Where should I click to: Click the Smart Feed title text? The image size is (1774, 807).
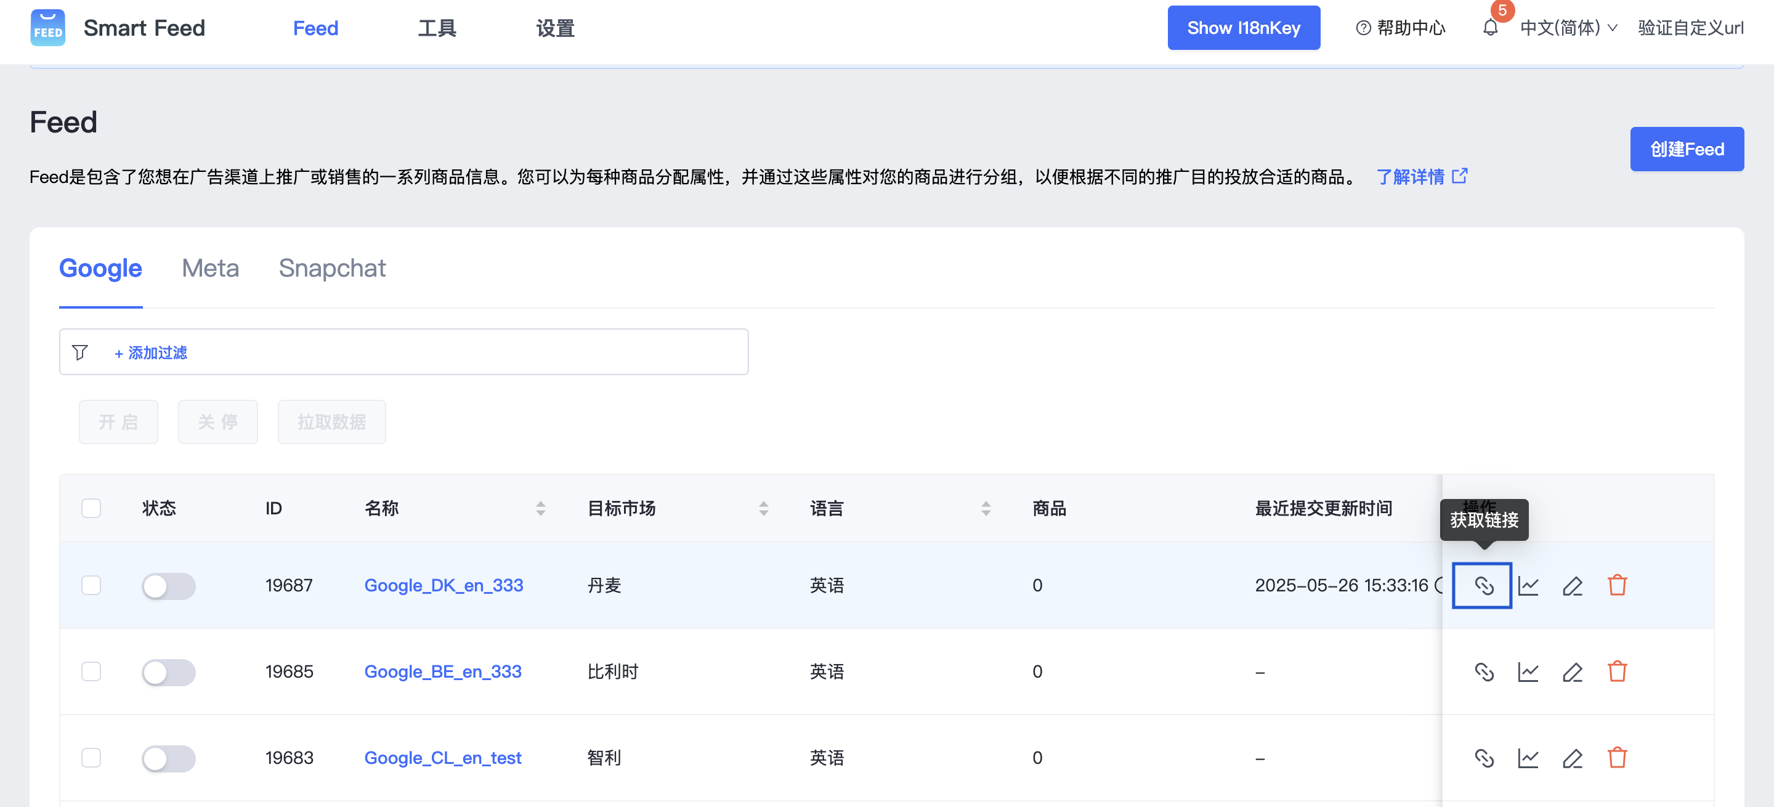click(x=145, y=28)
